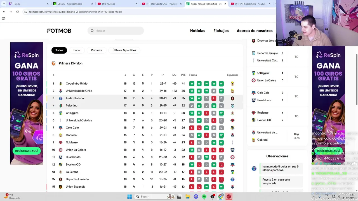Open the La Serena team row
Viewport: 358px width, 201px height.
click(145, 172)
